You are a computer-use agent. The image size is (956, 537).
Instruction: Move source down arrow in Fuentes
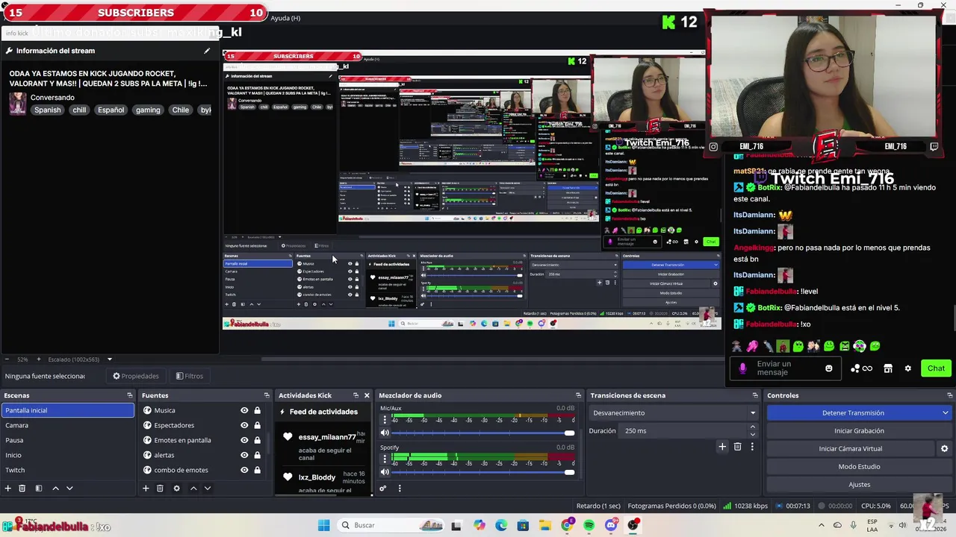click(x=208, y=489)
